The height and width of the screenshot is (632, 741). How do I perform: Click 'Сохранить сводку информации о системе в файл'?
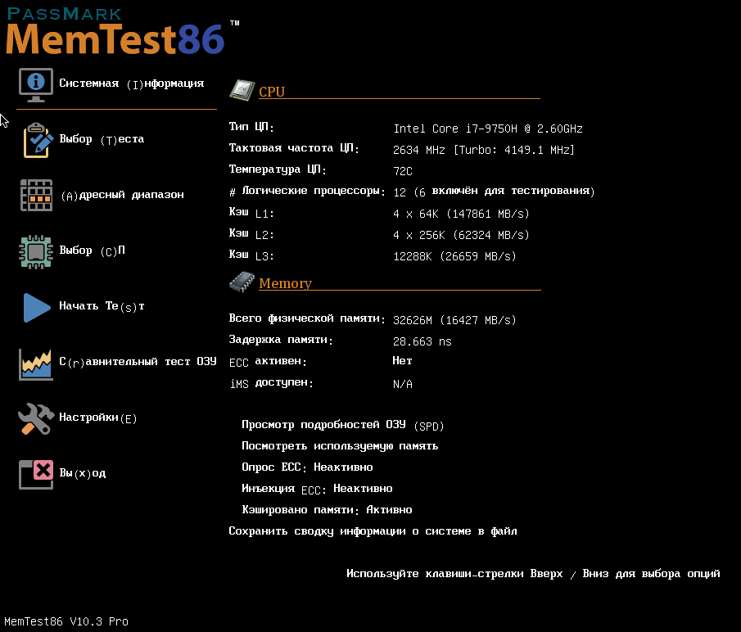373,531
